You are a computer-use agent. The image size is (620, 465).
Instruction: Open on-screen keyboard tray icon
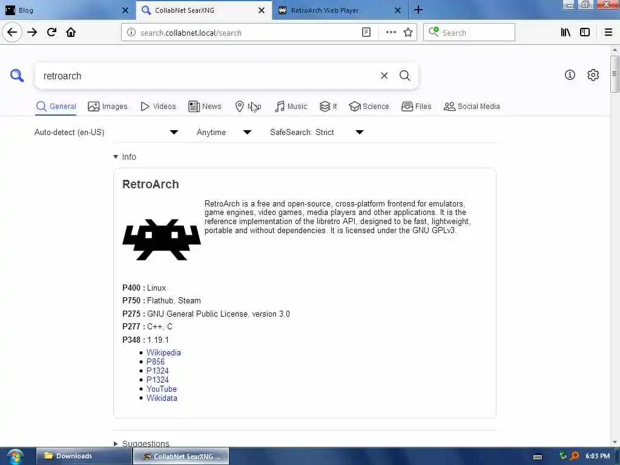(538, 457)
